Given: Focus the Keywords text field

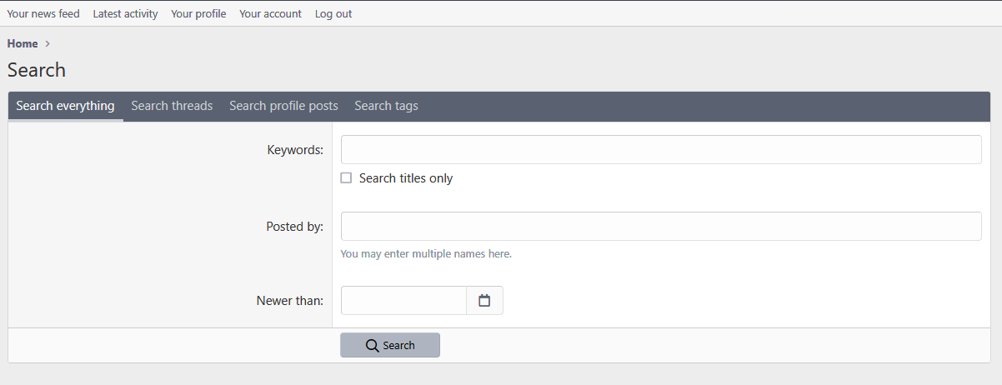Looking at the screenshot, I should (660, 150).
